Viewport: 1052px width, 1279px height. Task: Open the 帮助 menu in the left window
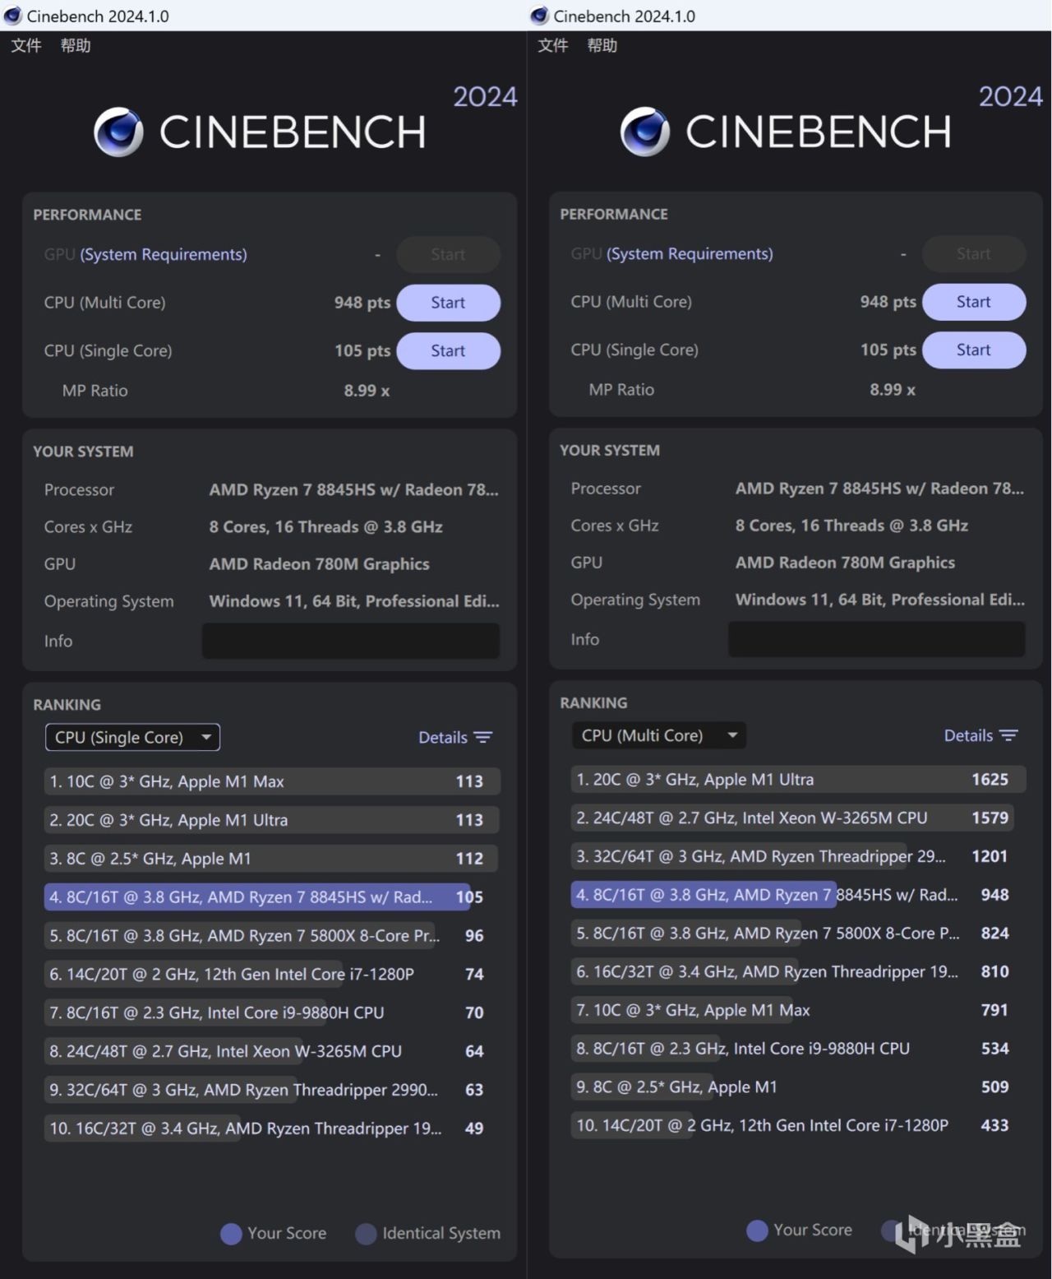[x=76, y=45]
